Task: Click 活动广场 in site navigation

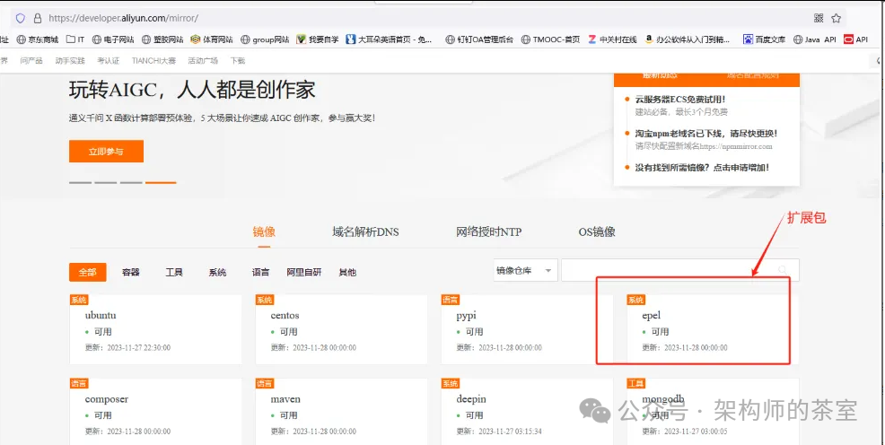Action: tap(203, 60)
